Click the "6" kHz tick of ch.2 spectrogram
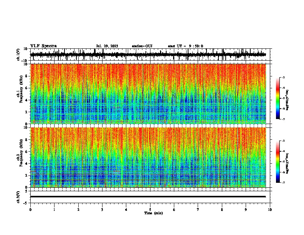The height and width of the screenshot is (235, 304). pos(27,151)
